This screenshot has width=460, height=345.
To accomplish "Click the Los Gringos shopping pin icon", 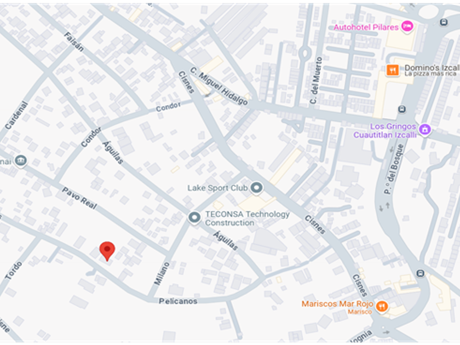I will click(x=425, y=129).
